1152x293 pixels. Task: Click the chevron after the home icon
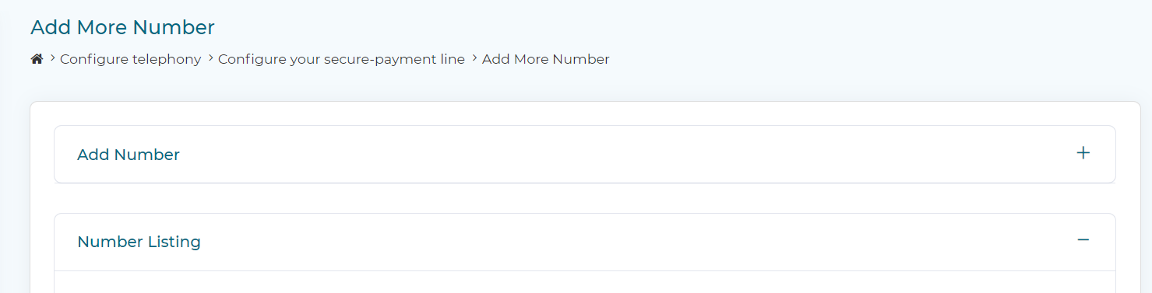(x=52, y=58)
